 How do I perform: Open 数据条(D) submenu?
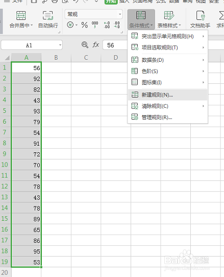167,60
